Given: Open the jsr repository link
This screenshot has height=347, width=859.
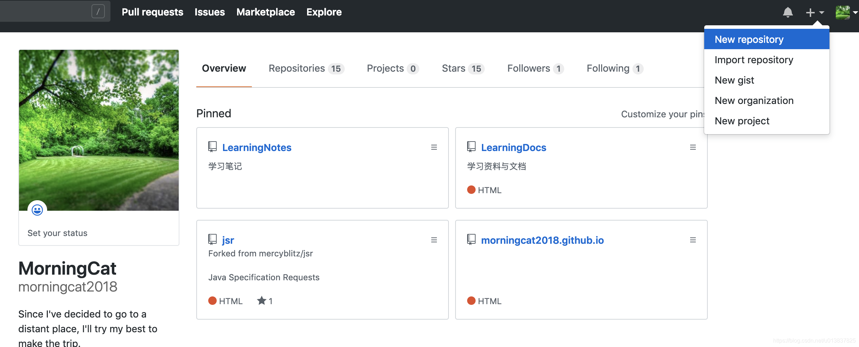Looking at the screenshot, I should coord(228,240).
